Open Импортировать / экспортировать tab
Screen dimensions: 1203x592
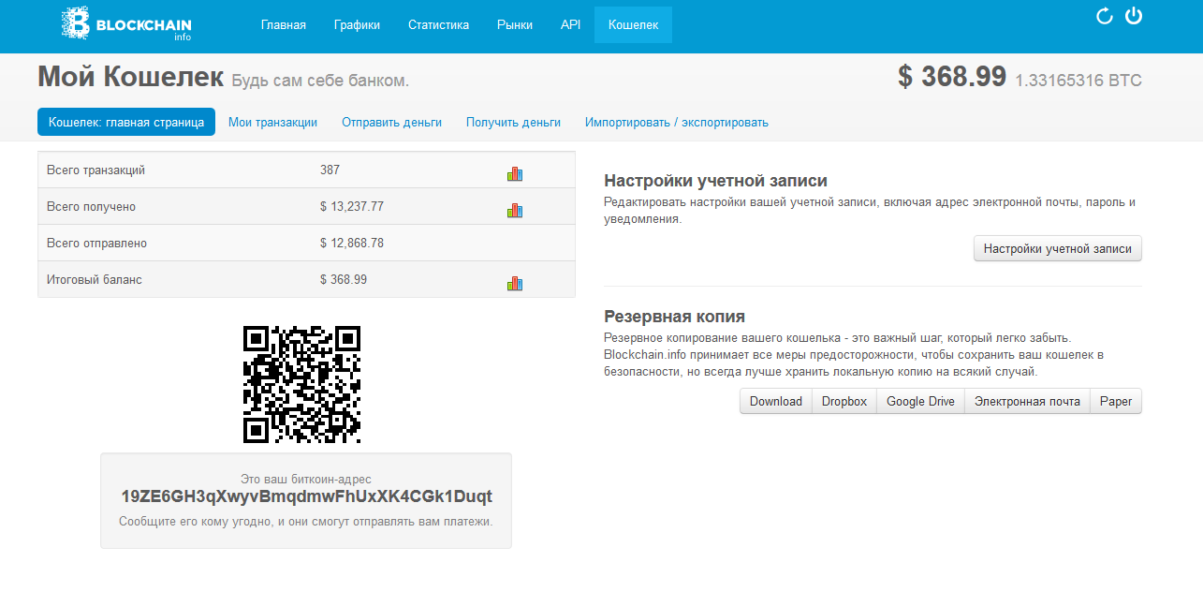point(676,123)
